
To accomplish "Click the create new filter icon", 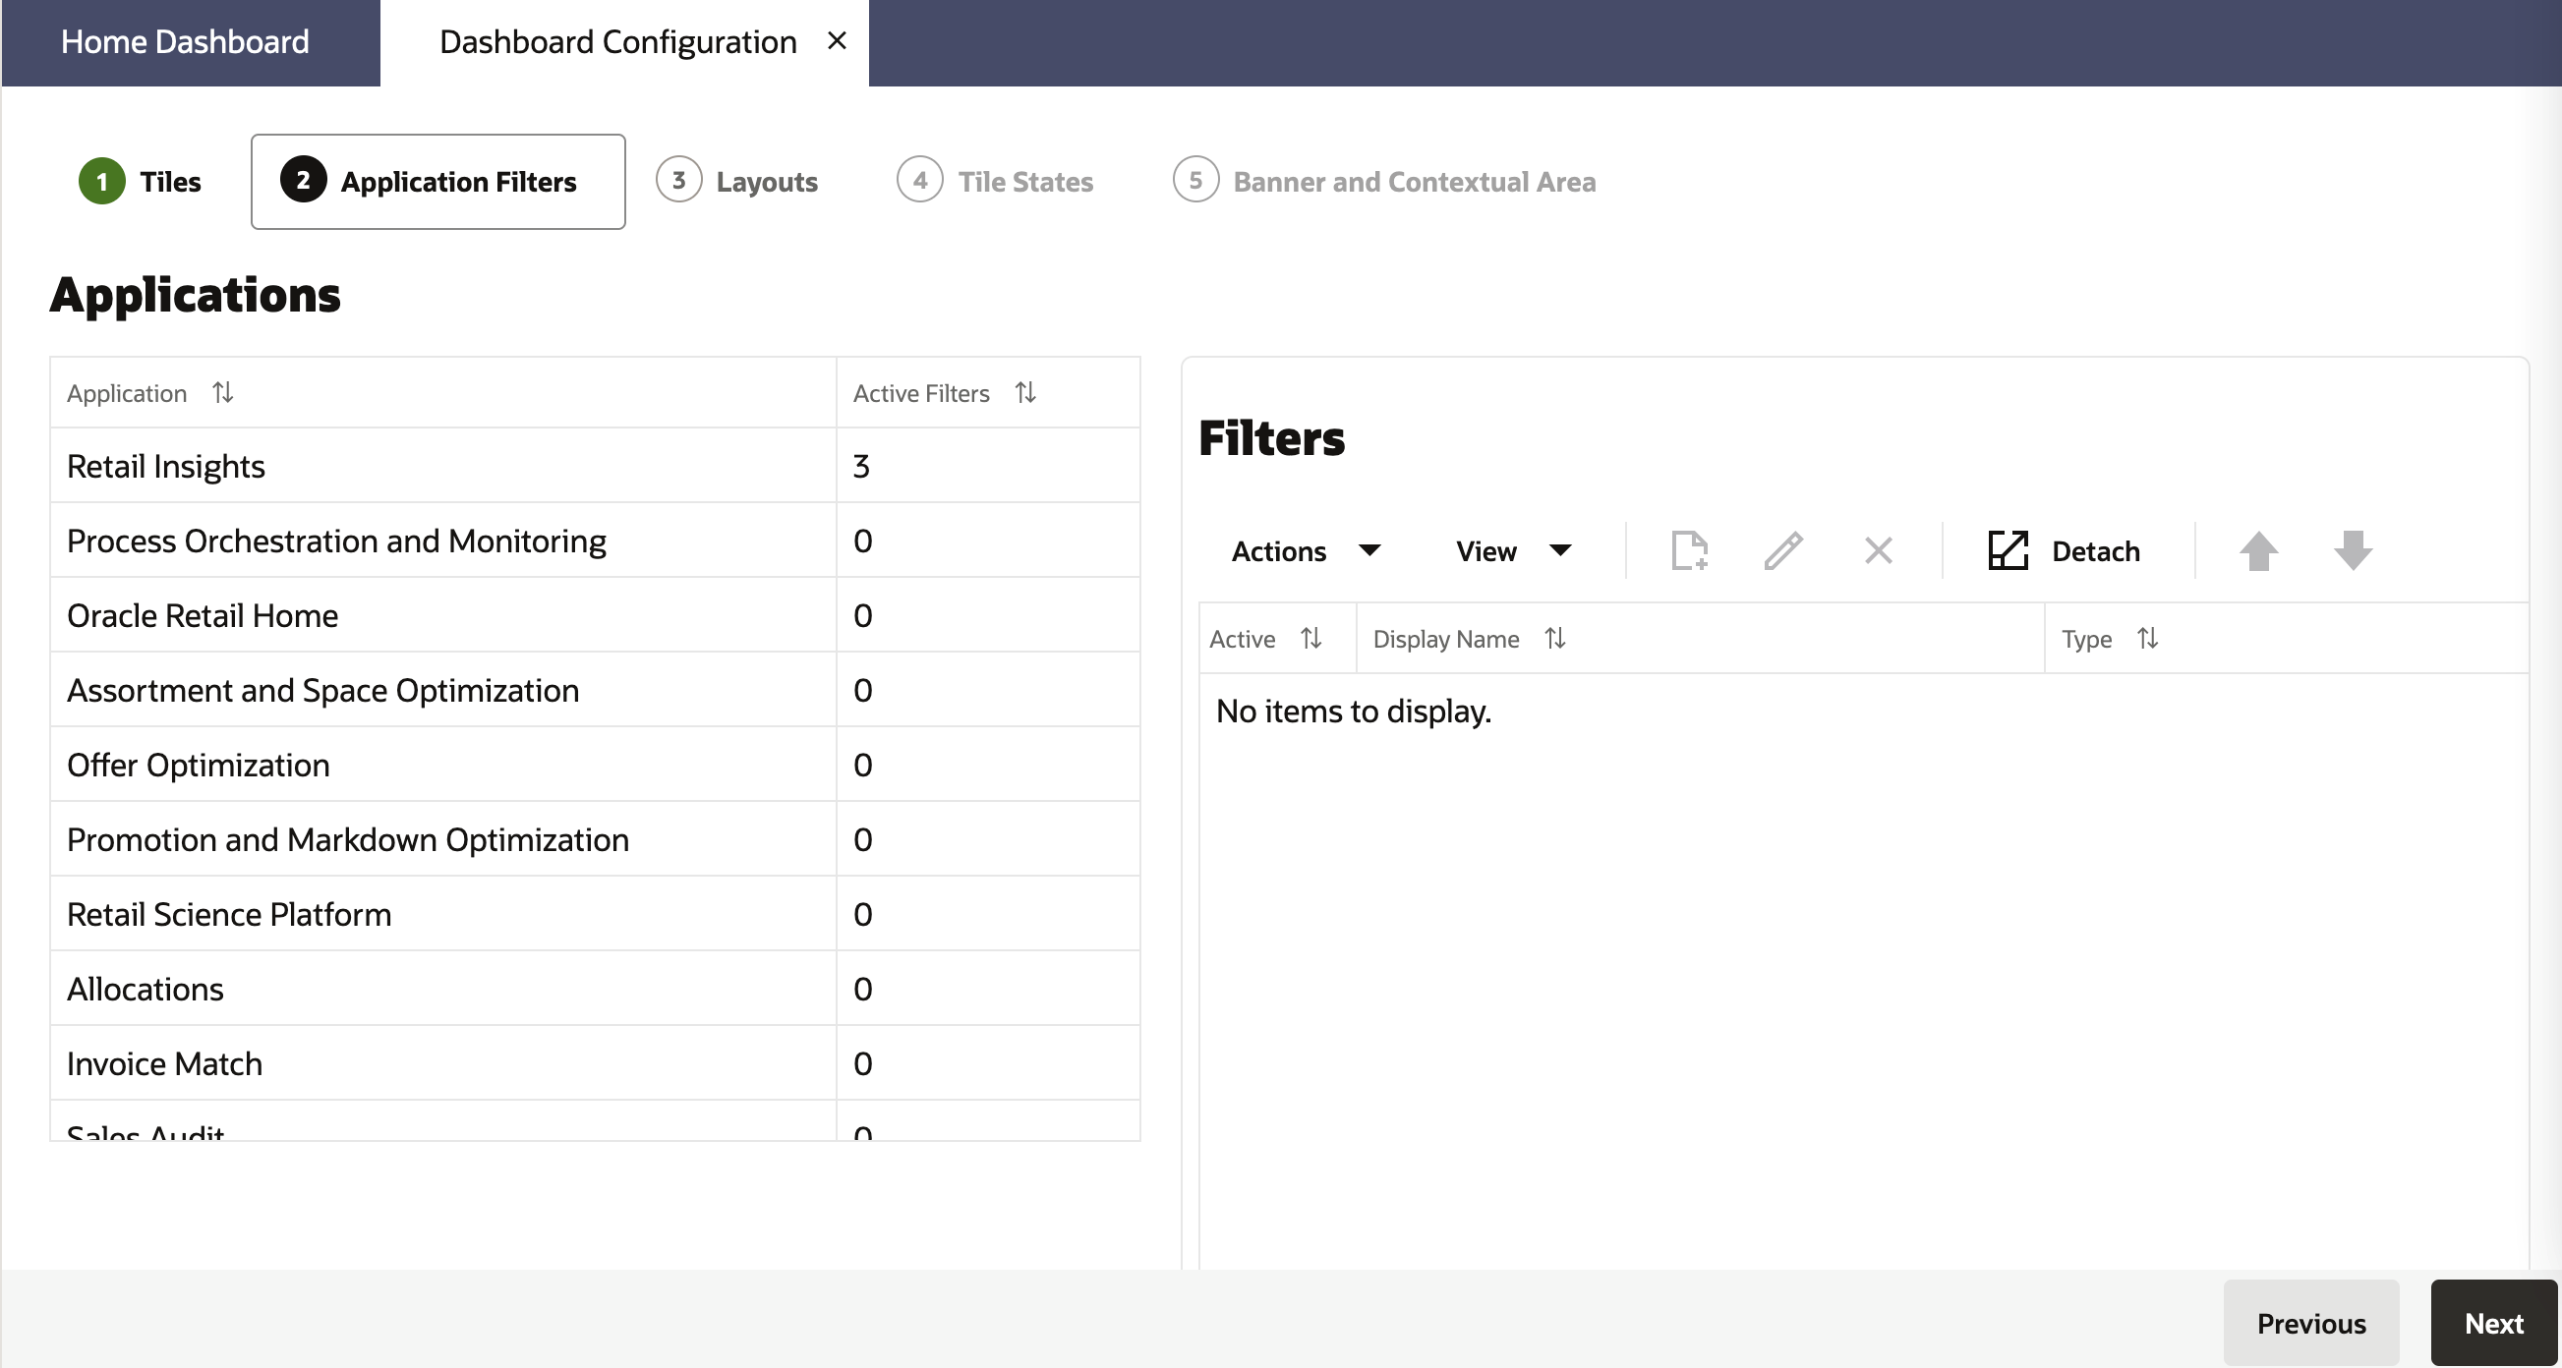I will point(1689,549).
